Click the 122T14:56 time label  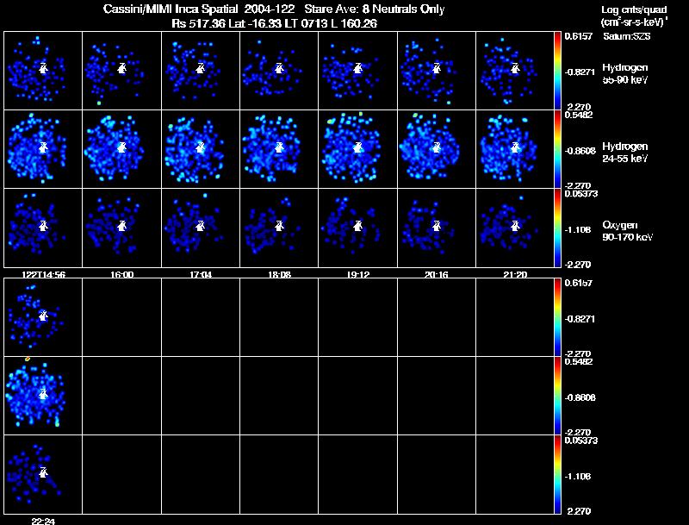point(44,274)
